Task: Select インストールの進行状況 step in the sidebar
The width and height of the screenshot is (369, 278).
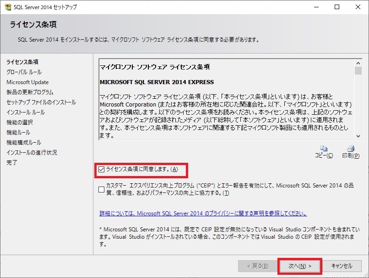Action: coord(32,153)
